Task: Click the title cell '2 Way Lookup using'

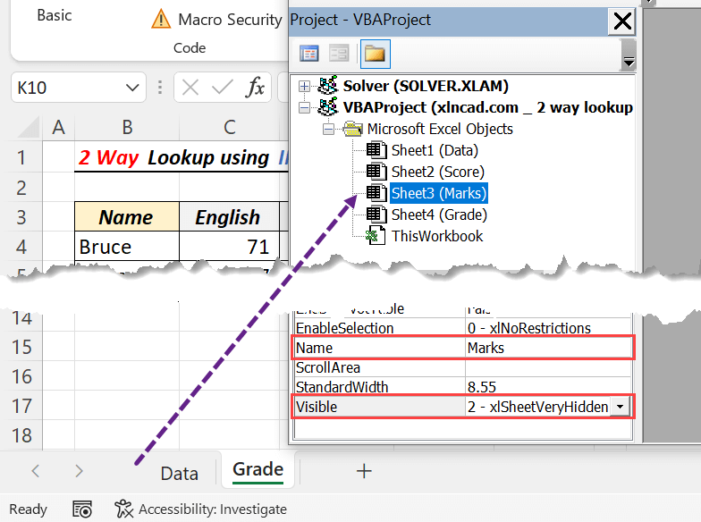Action: click(173, 157)
